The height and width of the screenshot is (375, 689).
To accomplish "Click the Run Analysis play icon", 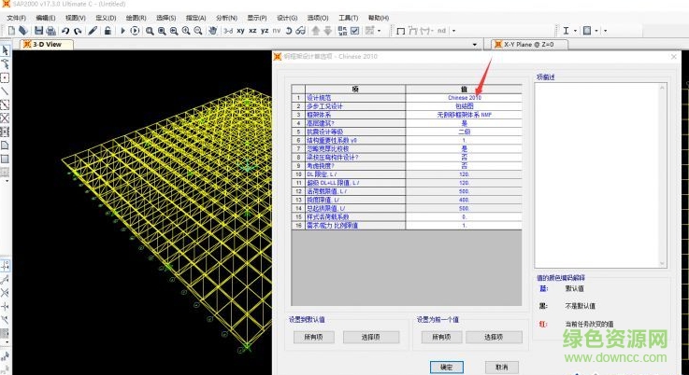I will 124,31.
